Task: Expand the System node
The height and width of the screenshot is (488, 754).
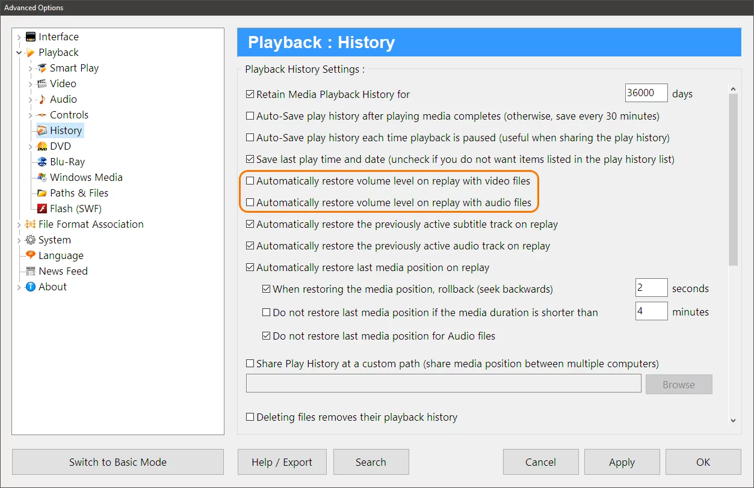Action: click(19, 240)
